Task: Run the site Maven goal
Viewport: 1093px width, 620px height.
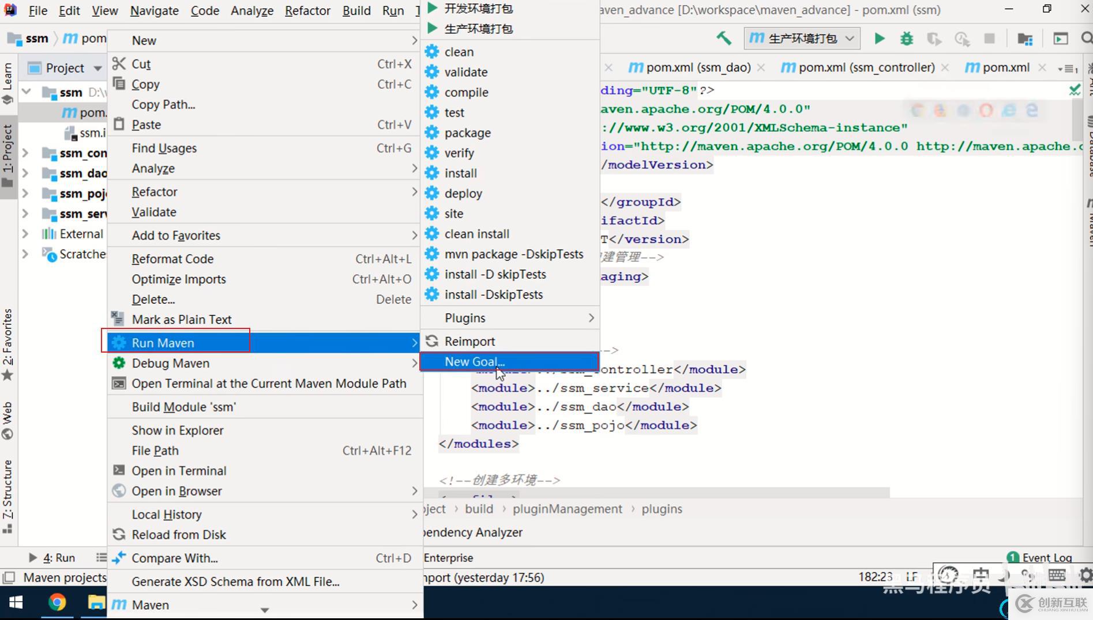Action: click(510, 213)
